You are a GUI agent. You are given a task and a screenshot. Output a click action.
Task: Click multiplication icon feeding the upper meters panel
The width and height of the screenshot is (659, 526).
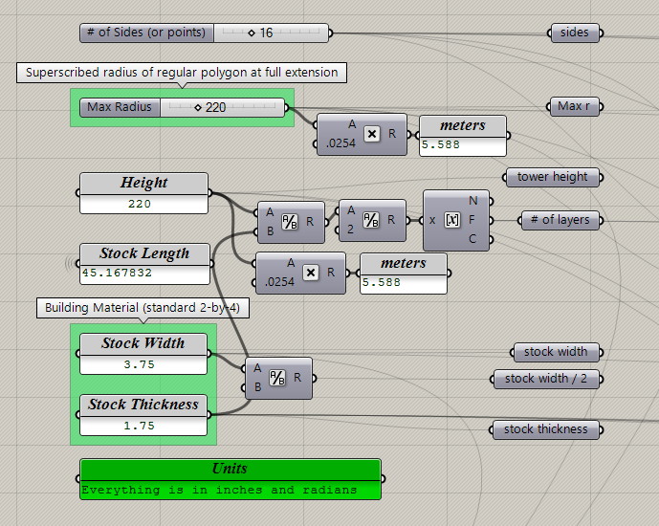372,134
